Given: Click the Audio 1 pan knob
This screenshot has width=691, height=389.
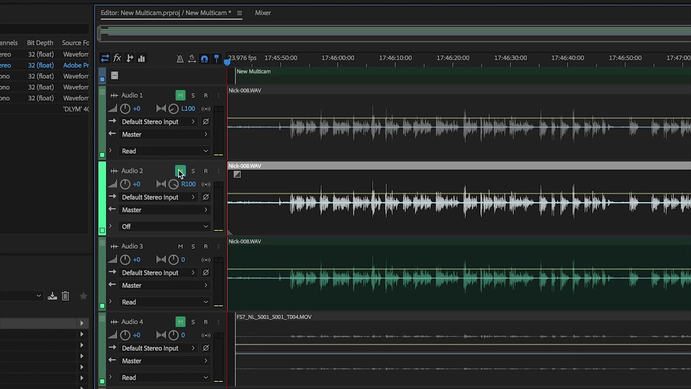Looking at the screenshot, I should (x=173, y=109).
